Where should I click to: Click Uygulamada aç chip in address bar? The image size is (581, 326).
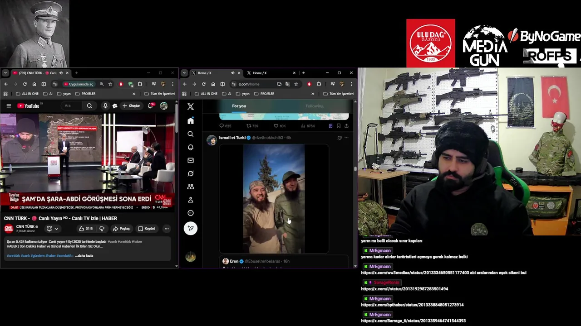click(79, 84)
